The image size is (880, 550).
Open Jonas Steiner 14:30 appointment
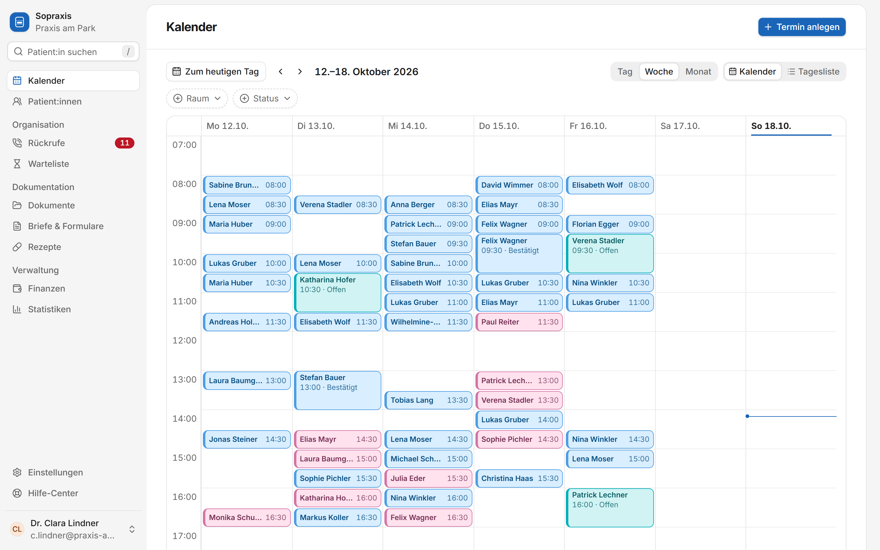coord(247,439)
